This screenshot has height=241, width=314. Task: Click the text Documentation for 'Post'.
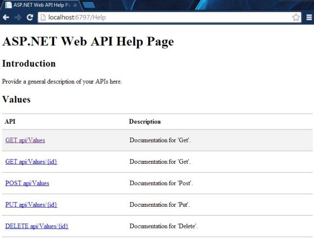(x=161, y=183)
